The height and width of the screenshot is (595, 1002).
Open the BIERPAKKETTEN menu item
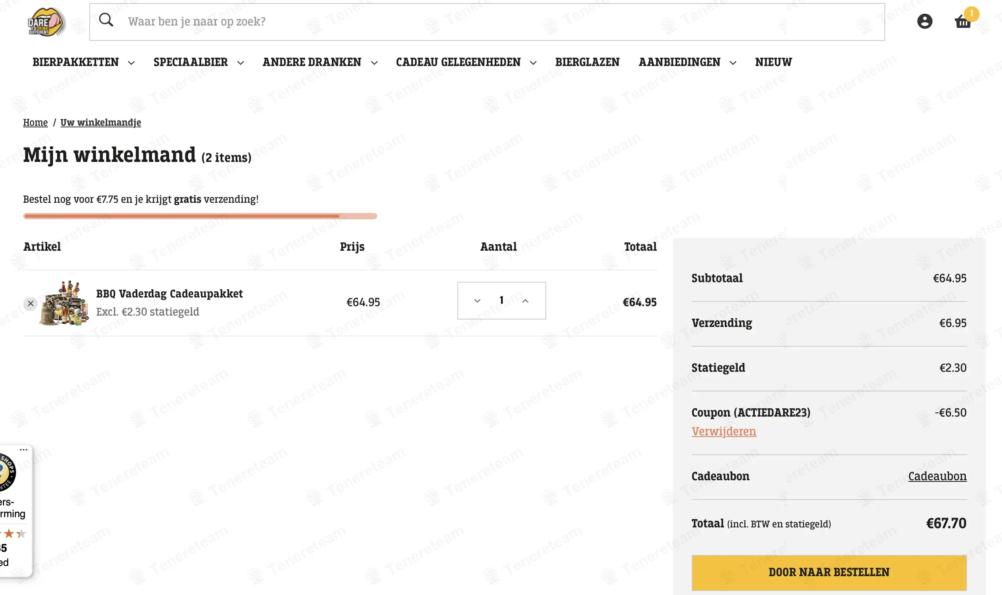tap(76, 62)
